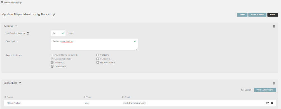Open the Notification interval info tooltip icon
Viewport: 281px width, 109px height.
coord(28,33)
